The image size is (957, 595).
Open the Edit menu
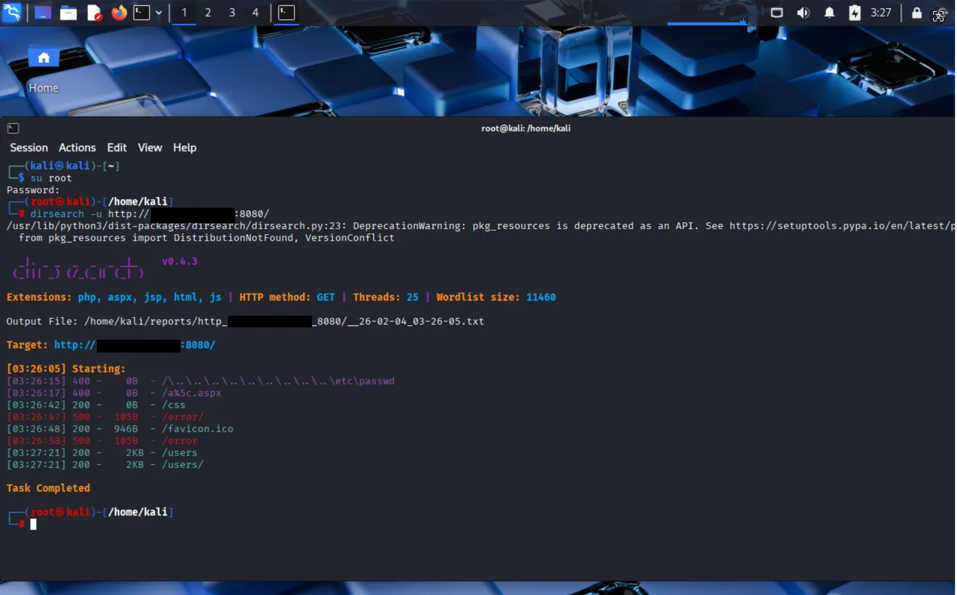click(x=117, y=148)
